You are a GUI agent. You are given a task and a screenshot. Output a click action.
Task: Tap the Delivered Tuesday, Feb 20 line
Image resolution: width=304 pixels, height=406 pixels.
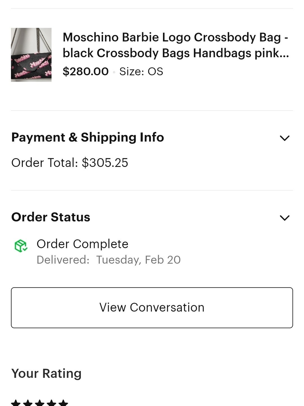[109, 260]
